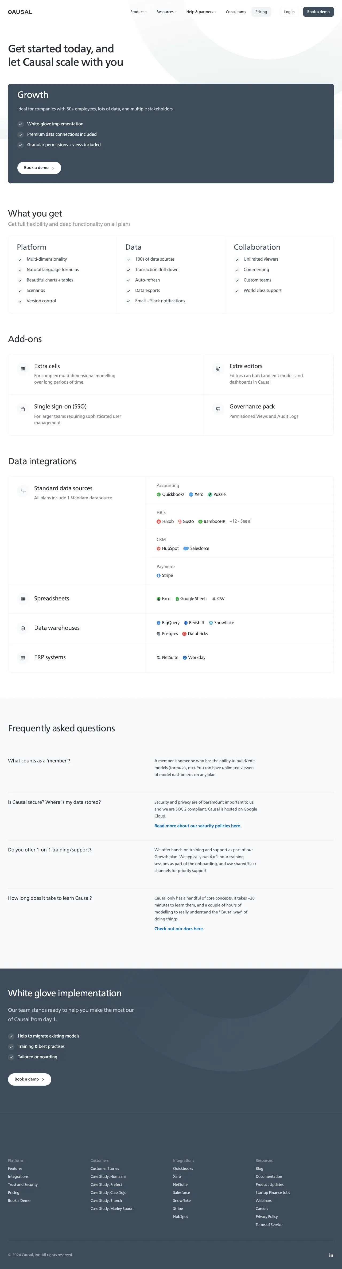Click the Extra cells grid icon
The height and width of the screenshot is (1269, 342).
(x=23, y=368)
